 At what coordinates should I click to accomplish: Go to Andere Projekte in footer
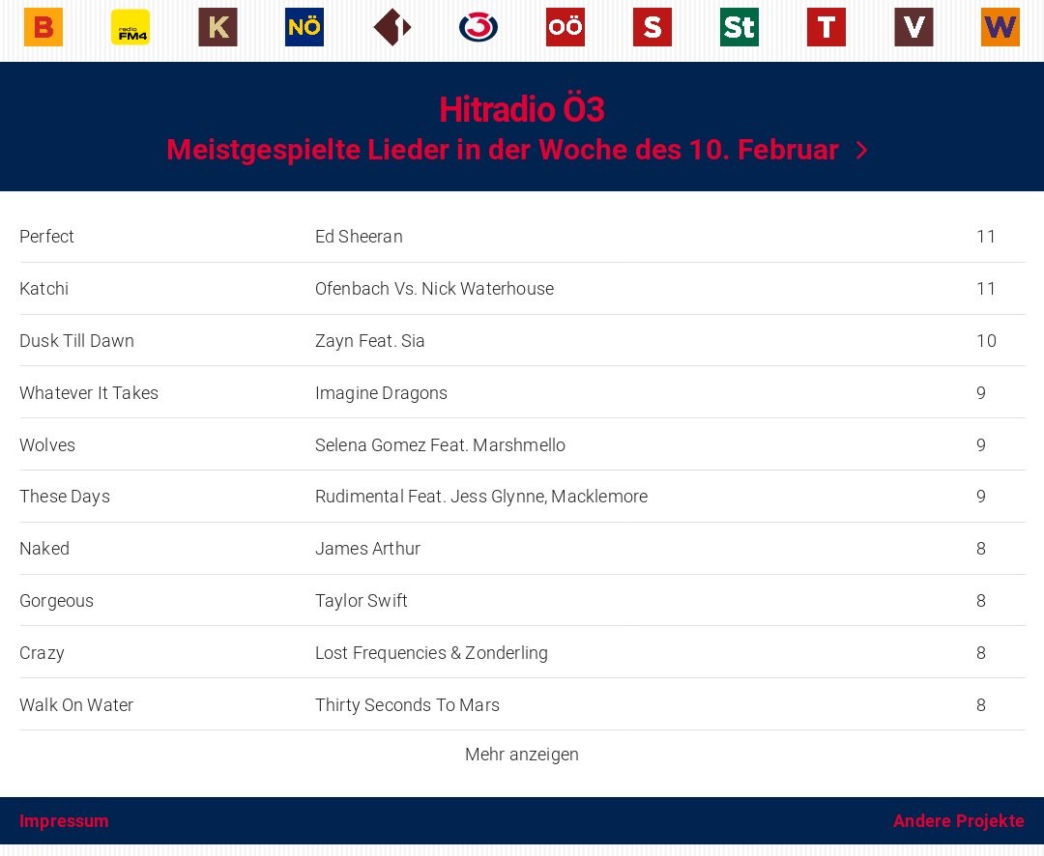point(958,821)
